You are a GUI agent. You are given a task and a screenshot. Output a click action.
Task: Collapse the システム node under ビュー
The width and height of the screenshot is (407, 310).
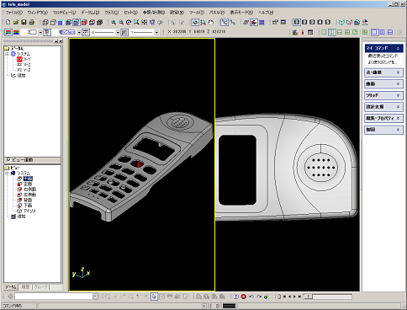point(7,174)
